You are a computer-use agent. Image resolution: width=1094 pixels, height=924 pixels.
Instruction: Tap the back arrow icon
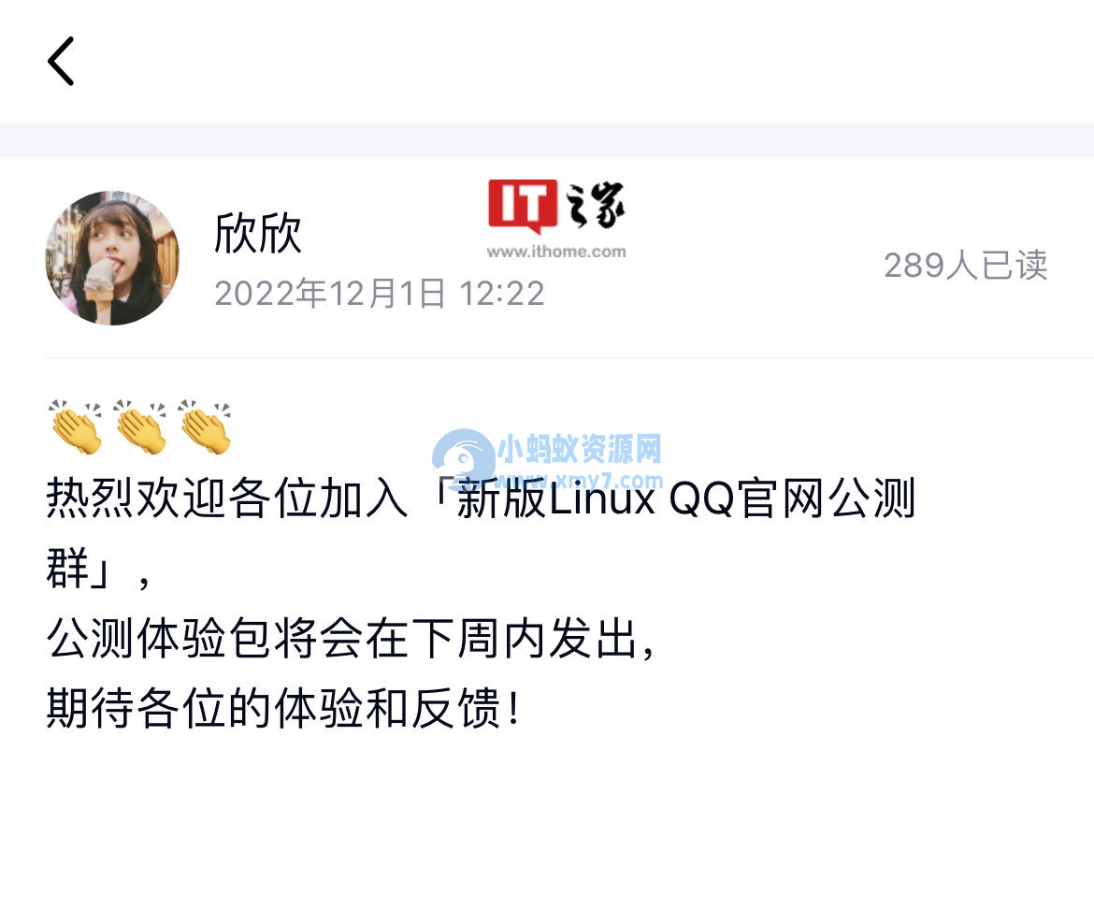pyautogui.click(x=61, y=62)
